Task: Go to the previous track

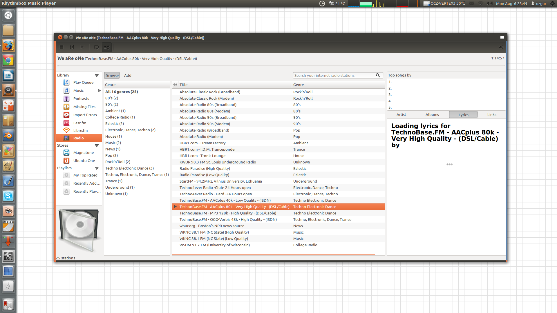Action: point(72,47)
